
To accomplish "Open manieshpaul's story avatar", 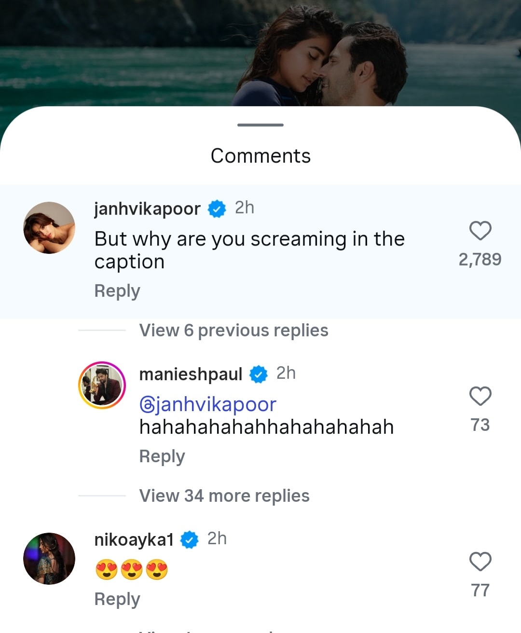I will pos(102,385).
